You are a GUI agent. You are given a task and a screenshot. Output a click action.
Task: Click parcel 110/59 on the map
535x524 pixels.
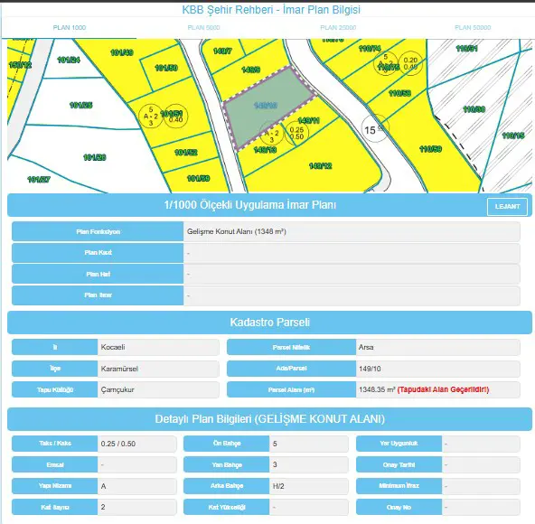click(x=430, y=149)
